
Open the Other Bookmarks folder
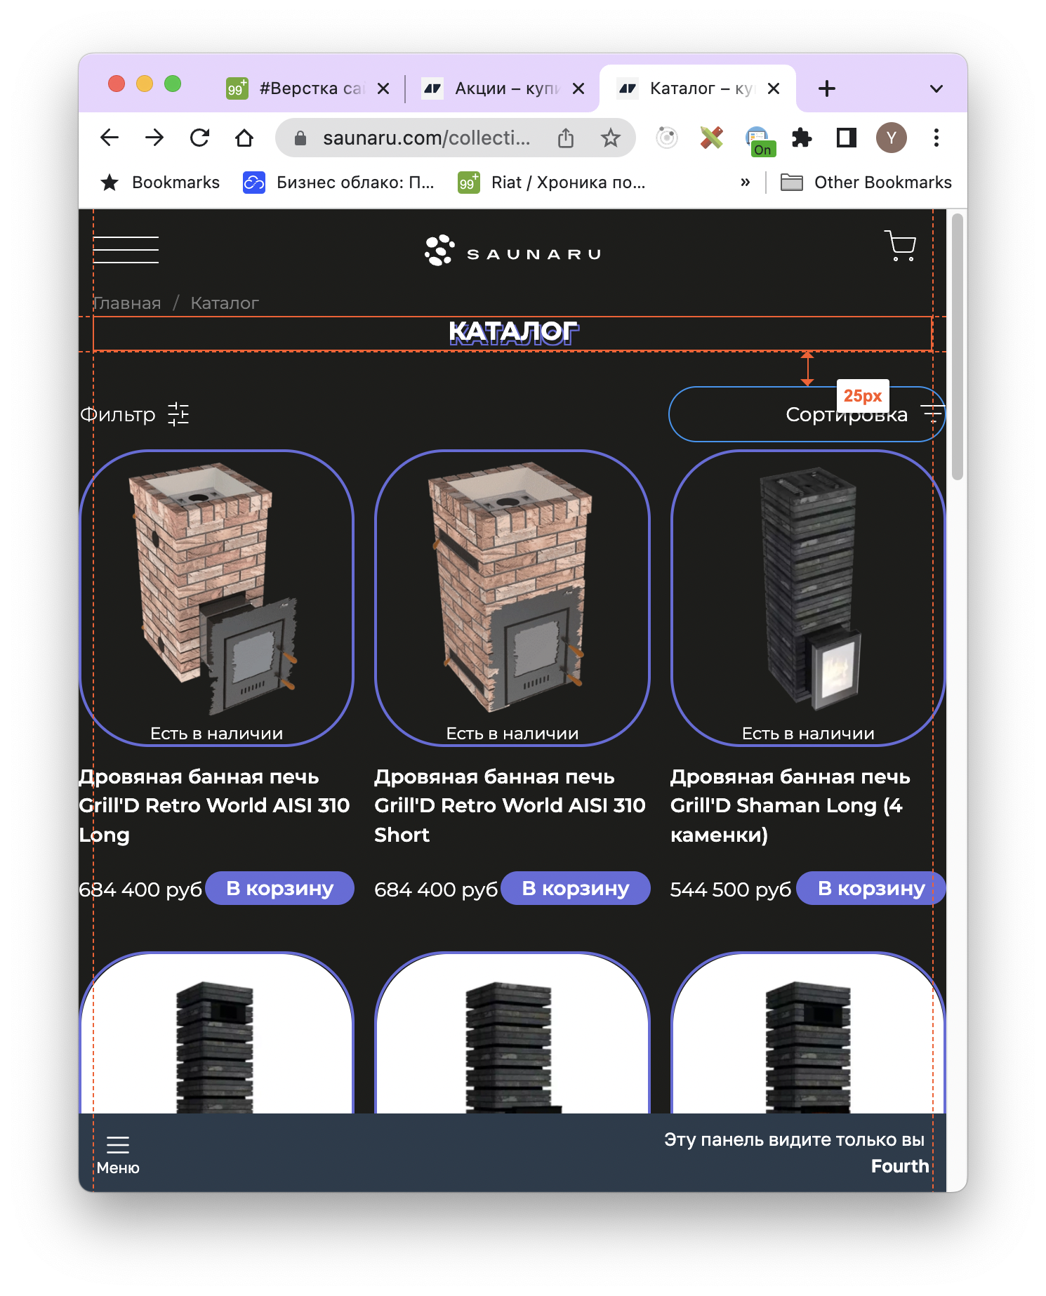pos(866,183)
